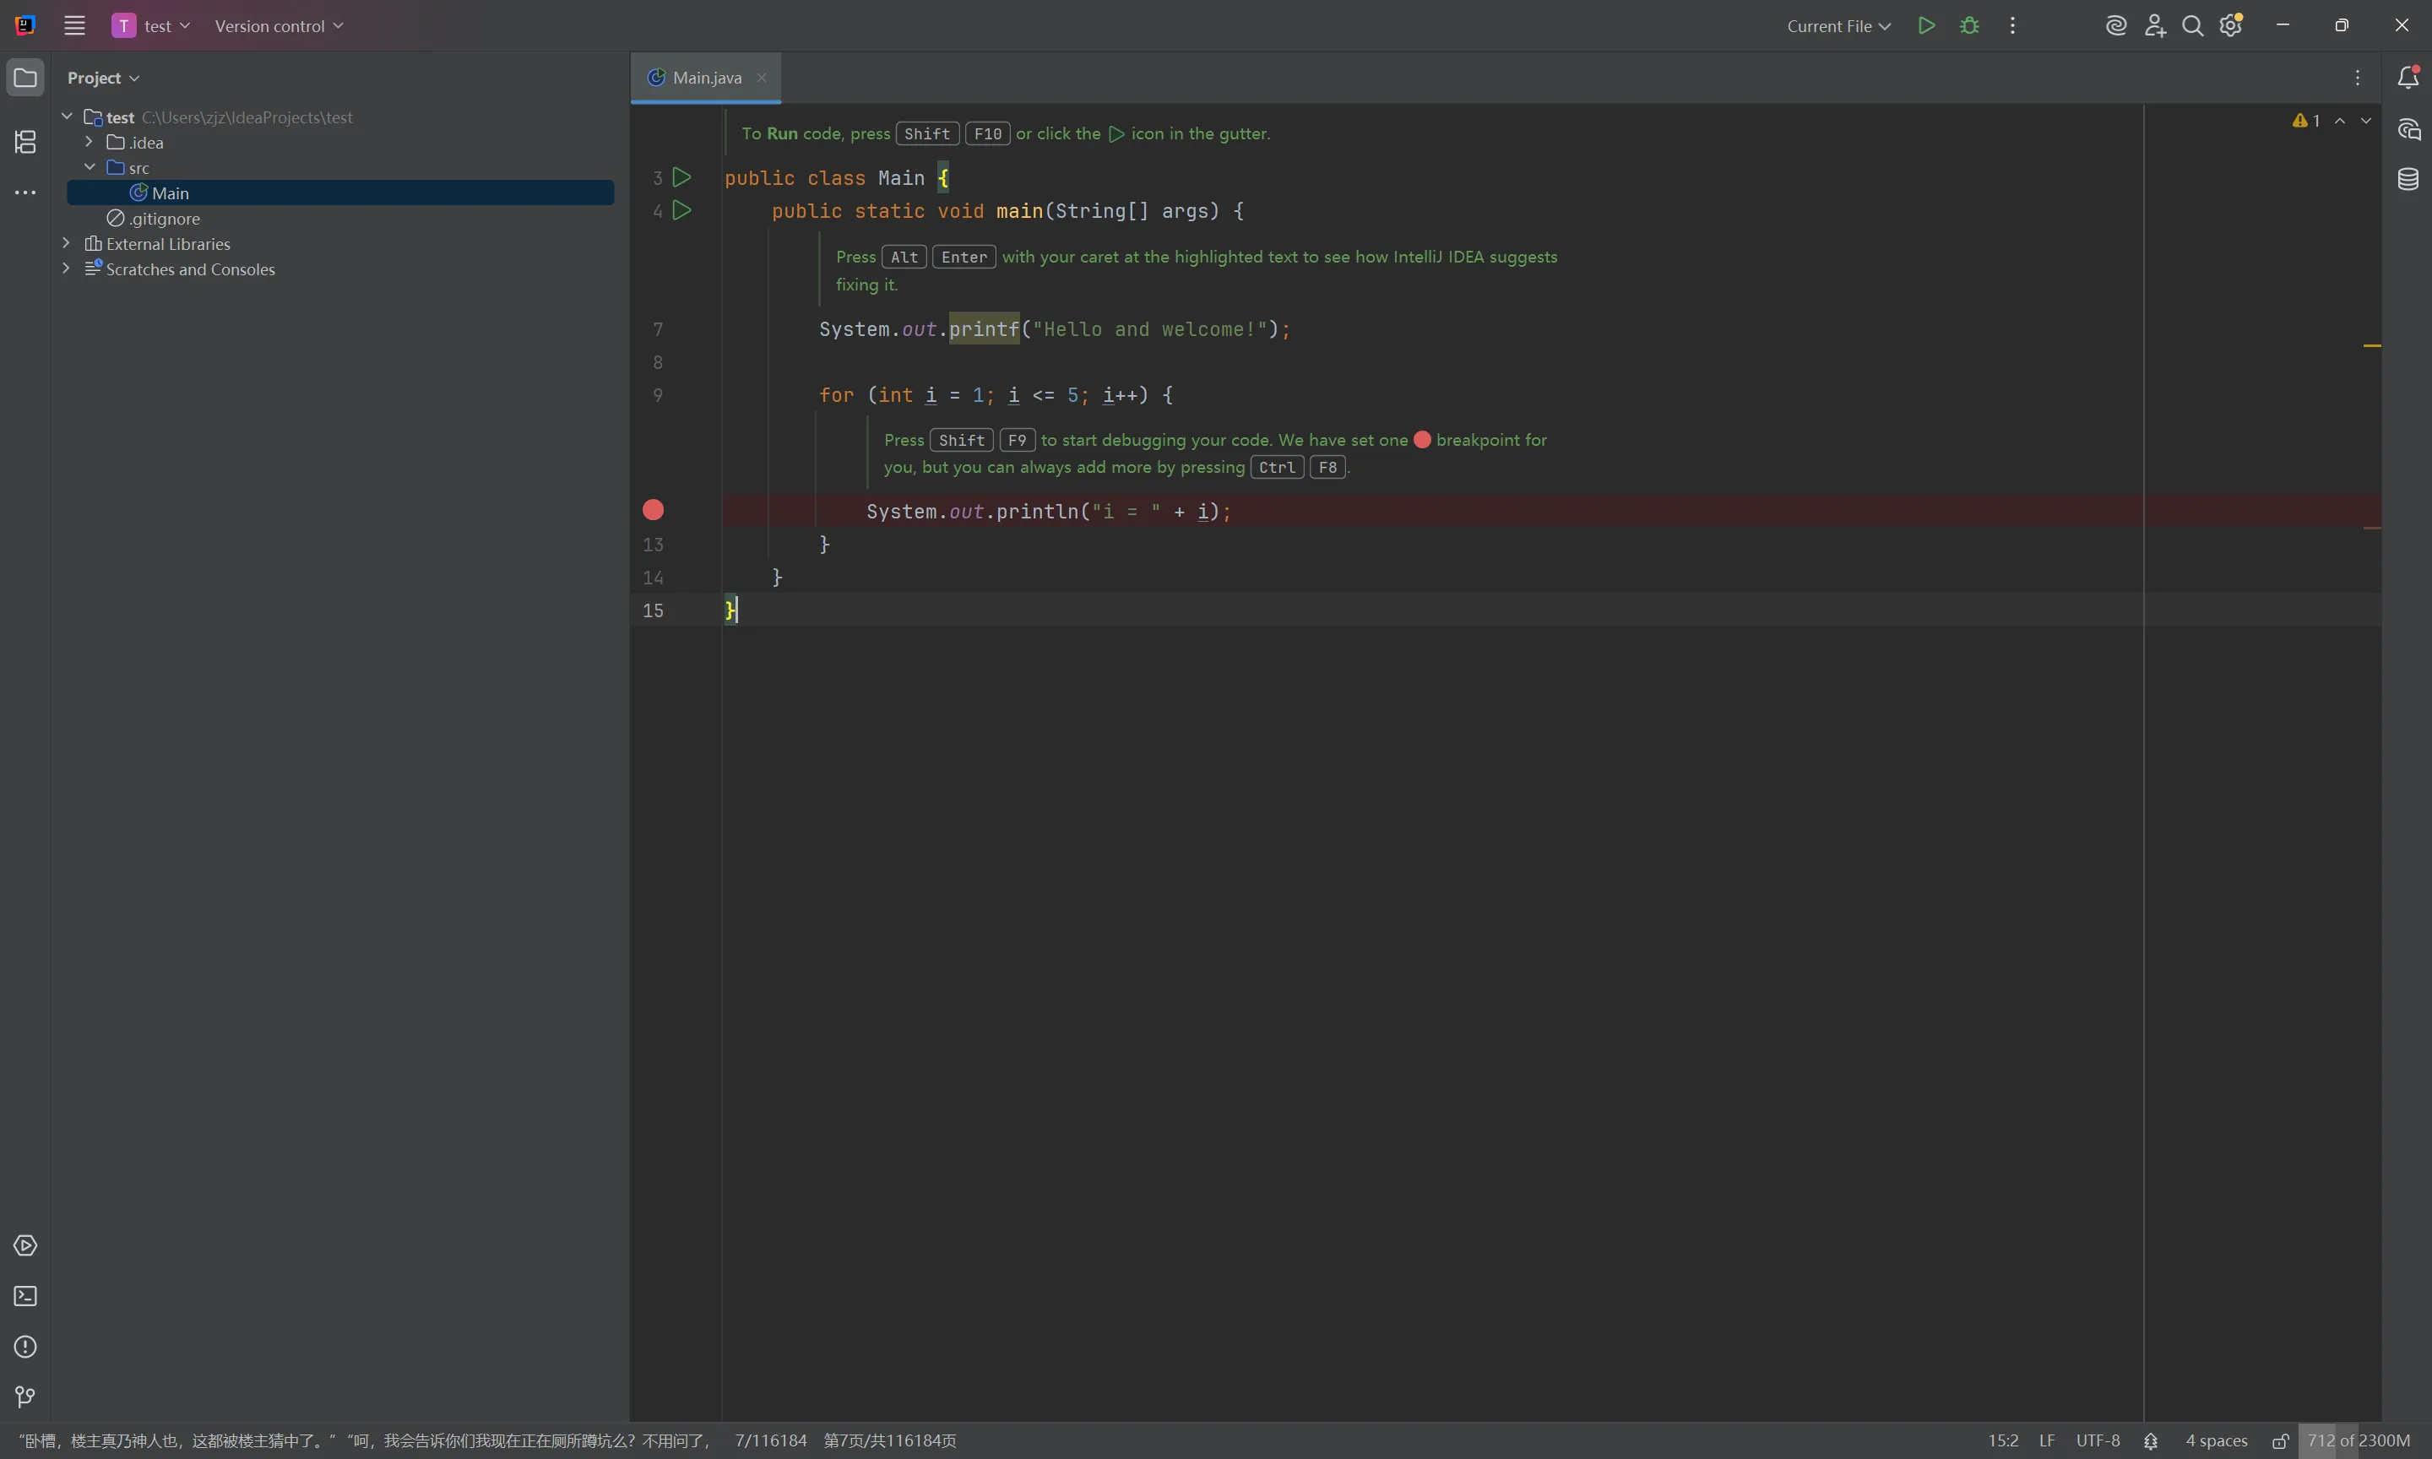Open IDE settings gear
This screenshot has width=2432, height=1459.
click(2232, 25)
